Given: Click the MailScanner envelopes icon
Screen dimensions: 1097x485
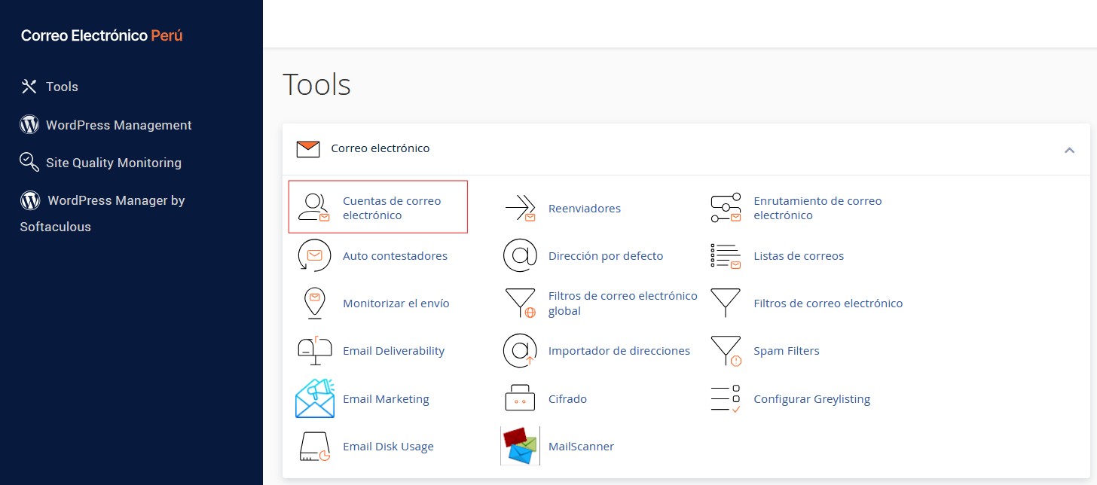Looking at the screenshot, I should tap(520, 447).
